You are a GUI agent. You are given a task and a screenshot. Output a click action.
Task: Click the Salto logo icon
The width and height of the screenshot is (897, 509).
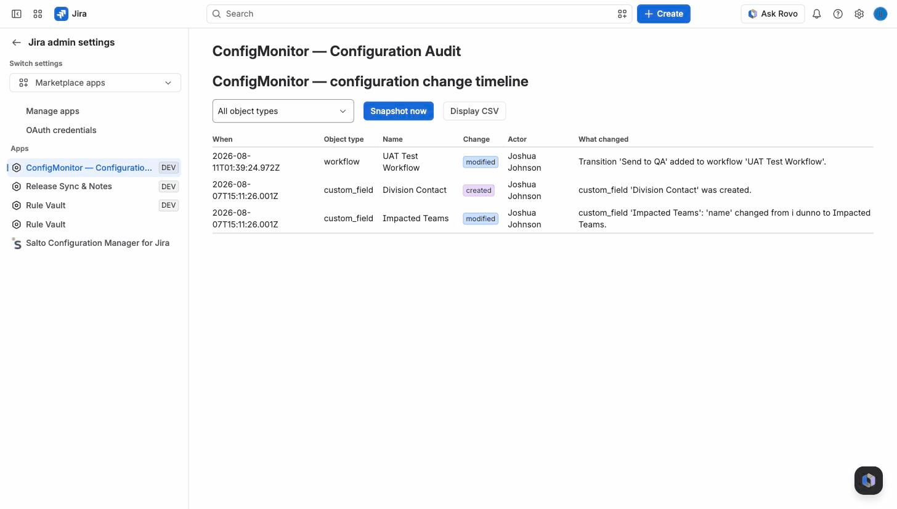click(17, 243)
